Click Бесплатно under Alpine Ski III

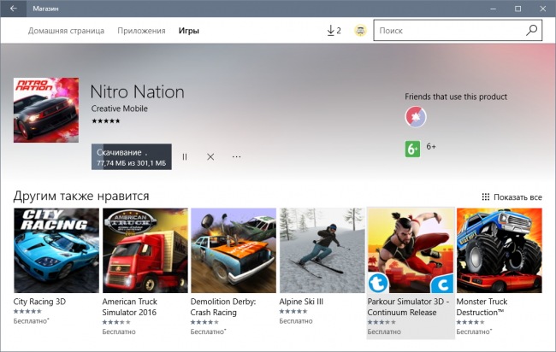(x=296, y=321)
